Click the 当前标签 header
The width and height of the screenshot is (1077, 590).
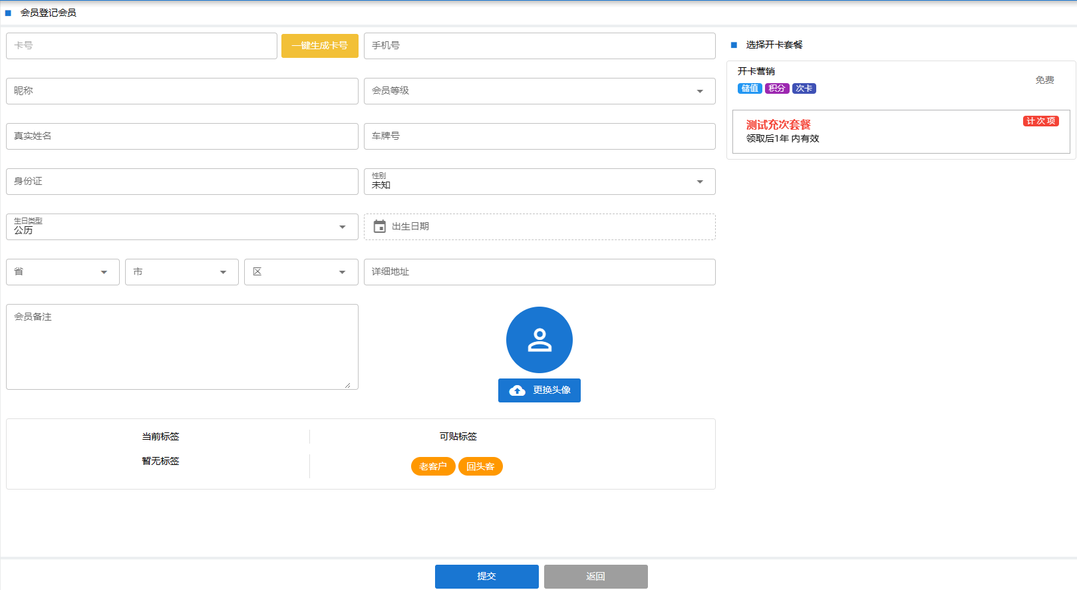[160, 437]
